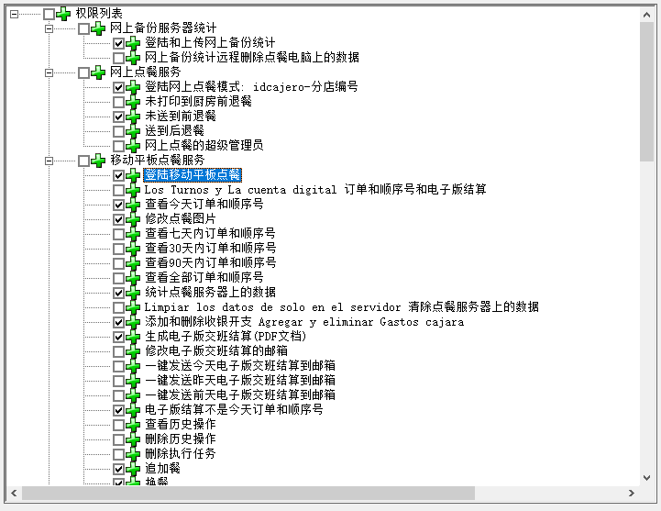Click green plus icon beside 网上点餐服务

(98, 72)
